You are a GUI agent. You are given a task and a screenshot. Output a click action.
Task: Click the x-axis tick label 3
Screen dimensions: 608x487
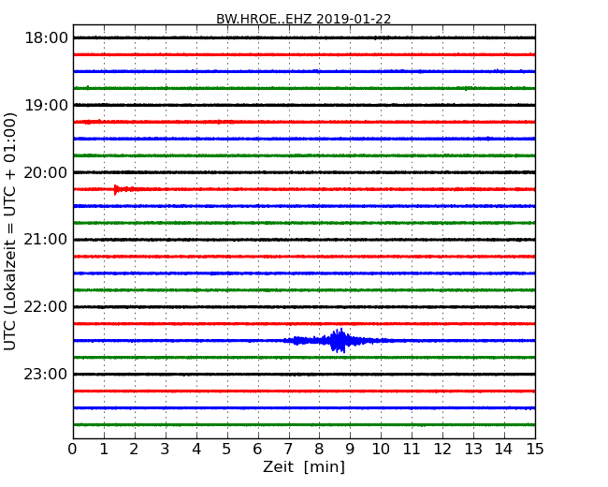[165, 449]
